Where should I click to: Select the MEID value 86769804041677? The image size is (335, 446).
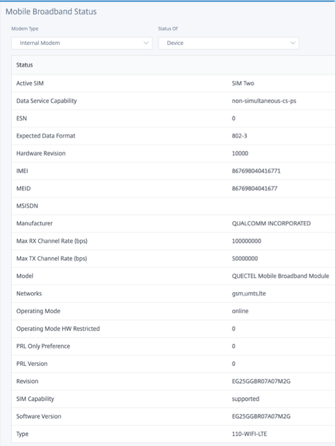pos(254,188)
